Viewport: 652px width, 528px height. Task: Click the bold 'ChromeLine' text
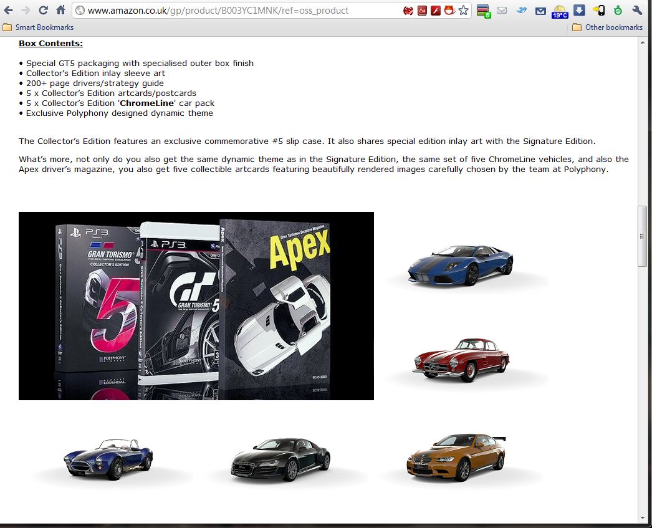coord(146,103)
